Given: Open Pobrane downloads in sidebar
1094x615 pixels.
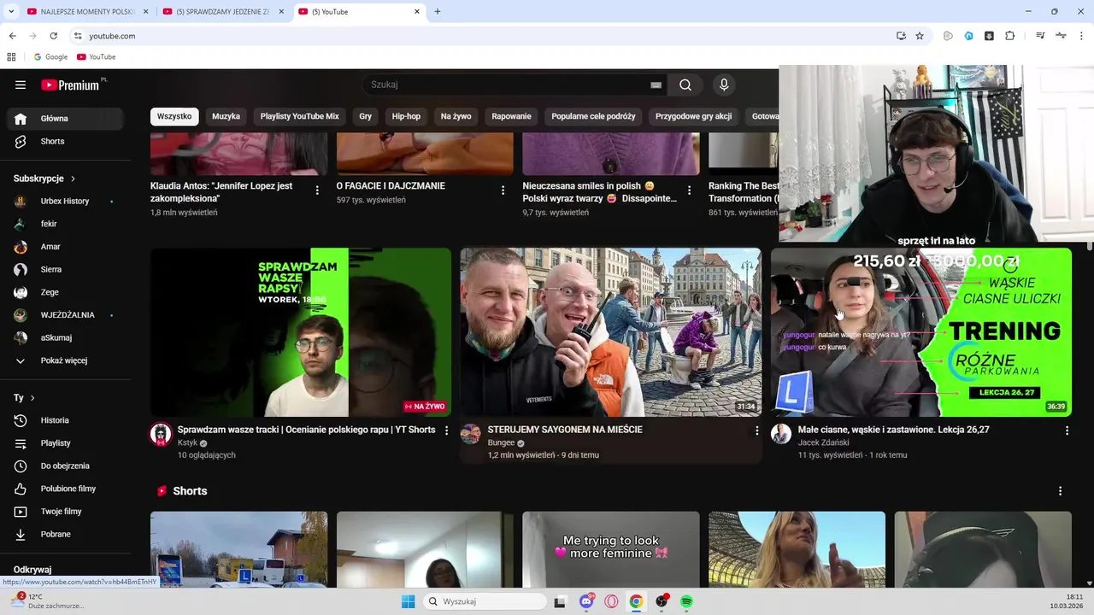Looking at the screenshot, I should point(66,534).
